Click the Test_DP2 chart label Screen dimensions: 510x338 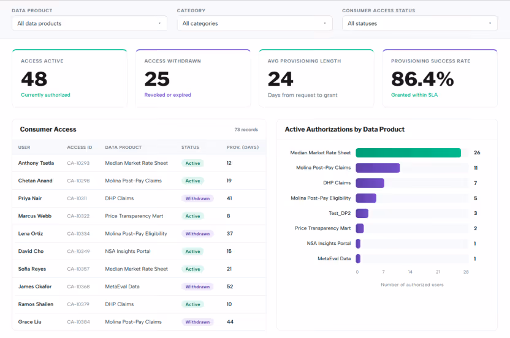click(340, 213)
